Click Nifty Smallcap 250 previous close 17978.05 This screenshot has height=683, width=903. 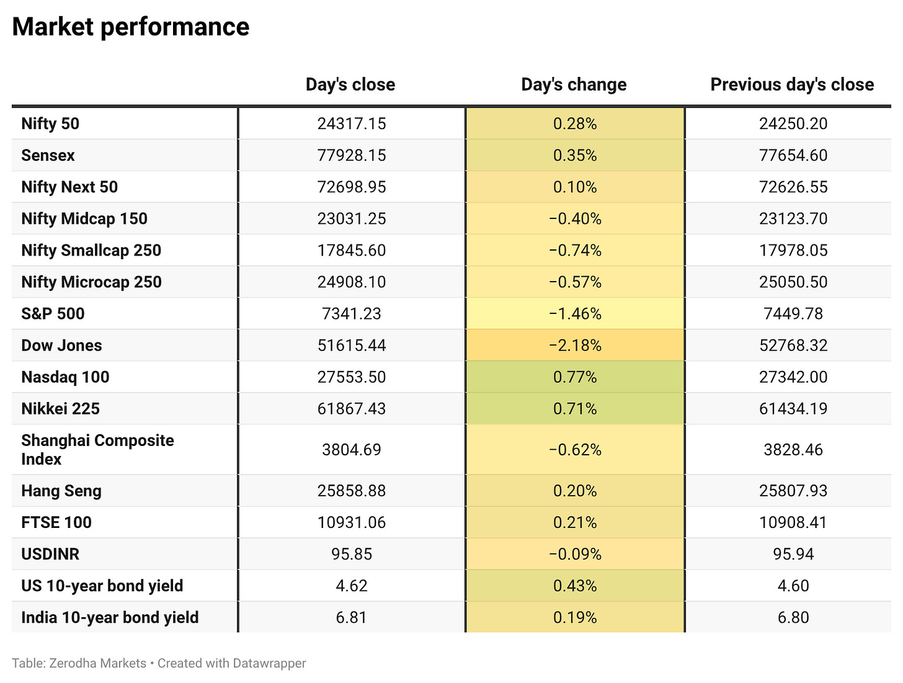(793, 251)
